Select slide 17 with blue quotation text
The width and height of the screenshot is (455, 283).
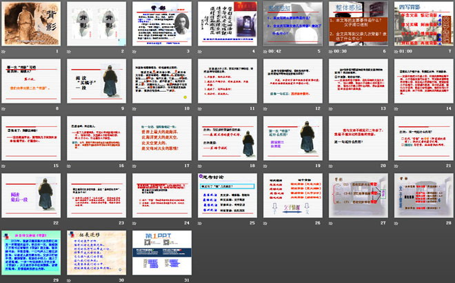(x=162, y=138)
